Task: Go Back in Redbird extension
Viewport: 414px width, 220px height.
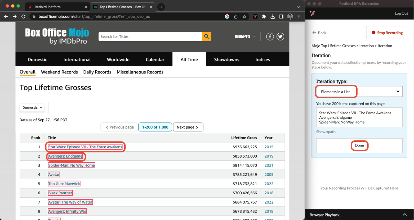Action: tap(319, 33)
